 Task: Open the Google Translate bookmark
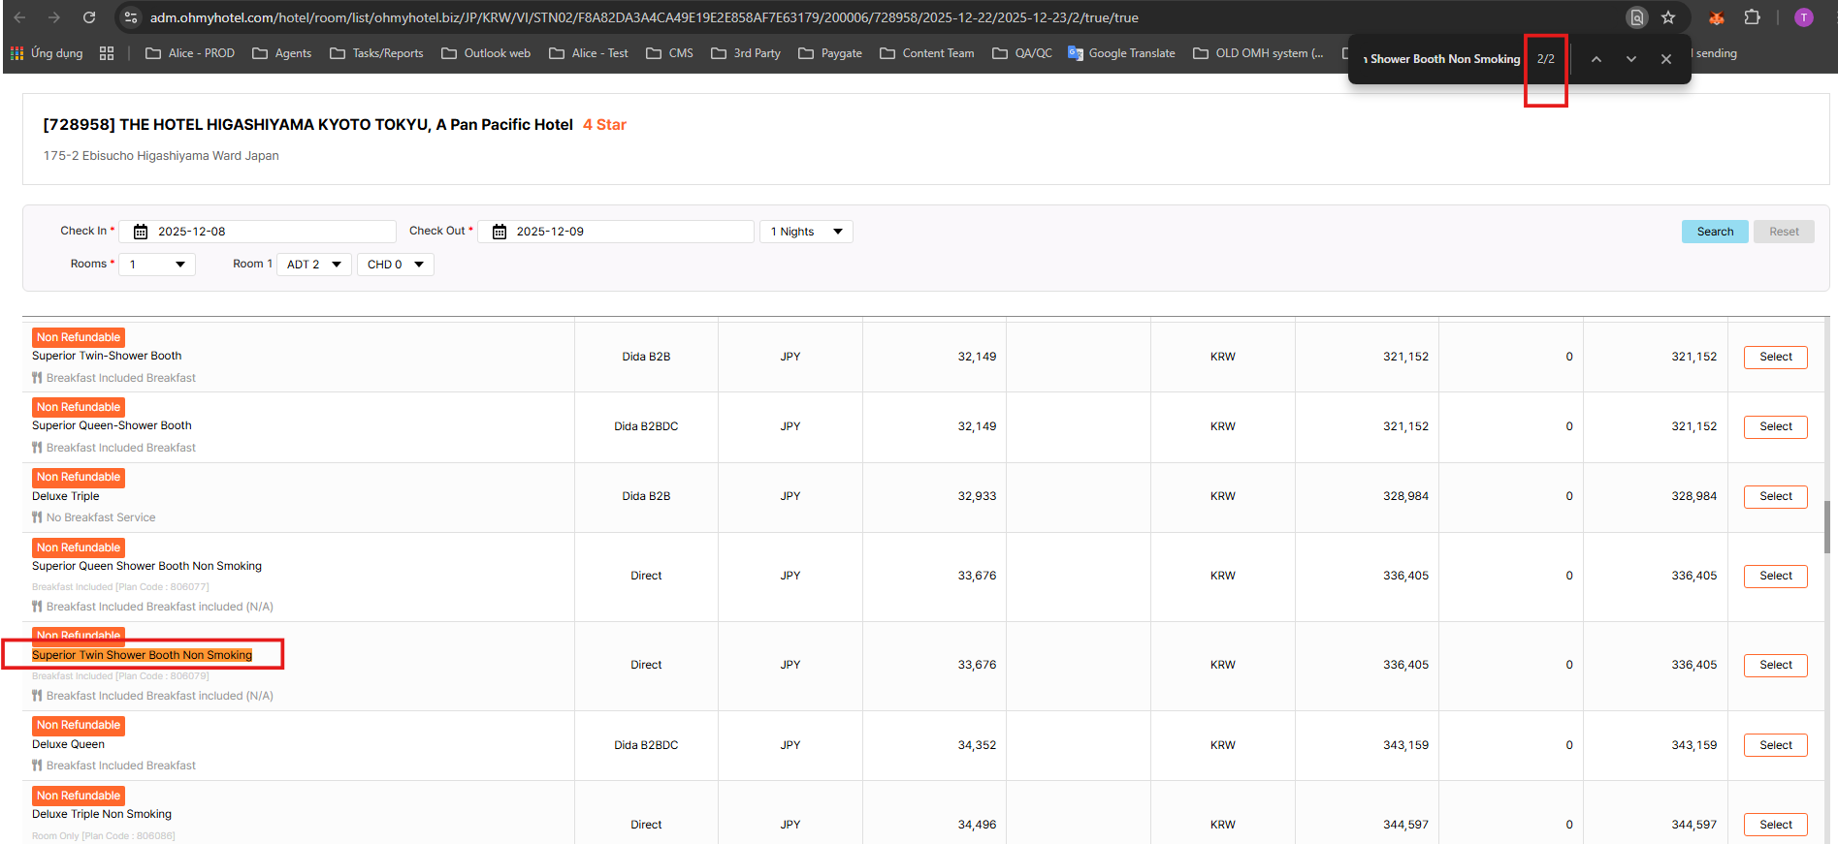1121,53
